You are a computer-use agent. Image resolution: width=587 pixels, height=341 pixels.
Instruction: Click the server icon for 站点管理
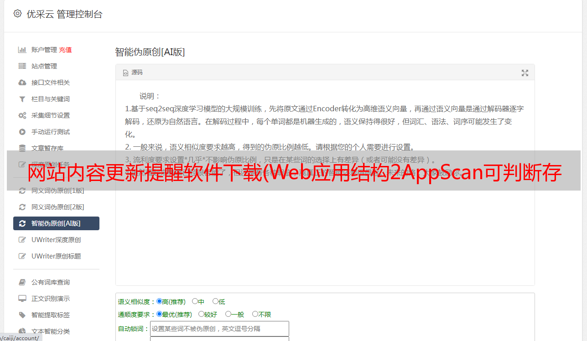(x=22, y=66)
